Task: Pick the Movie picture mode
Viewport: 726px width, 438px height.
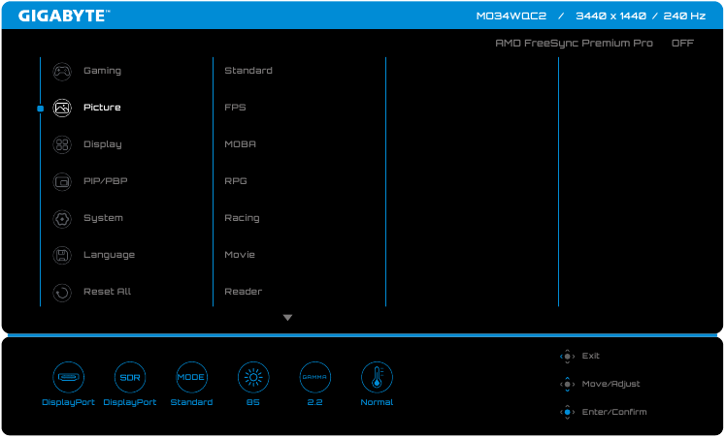Action: click(240, 255)
